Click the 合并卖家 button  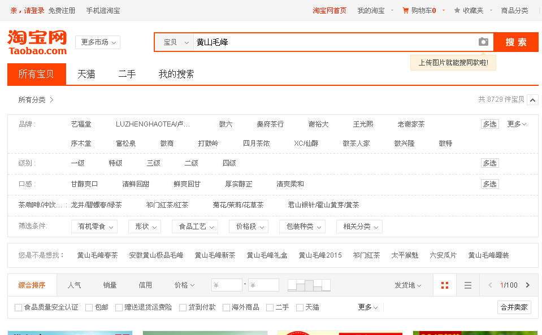[514, 307]
